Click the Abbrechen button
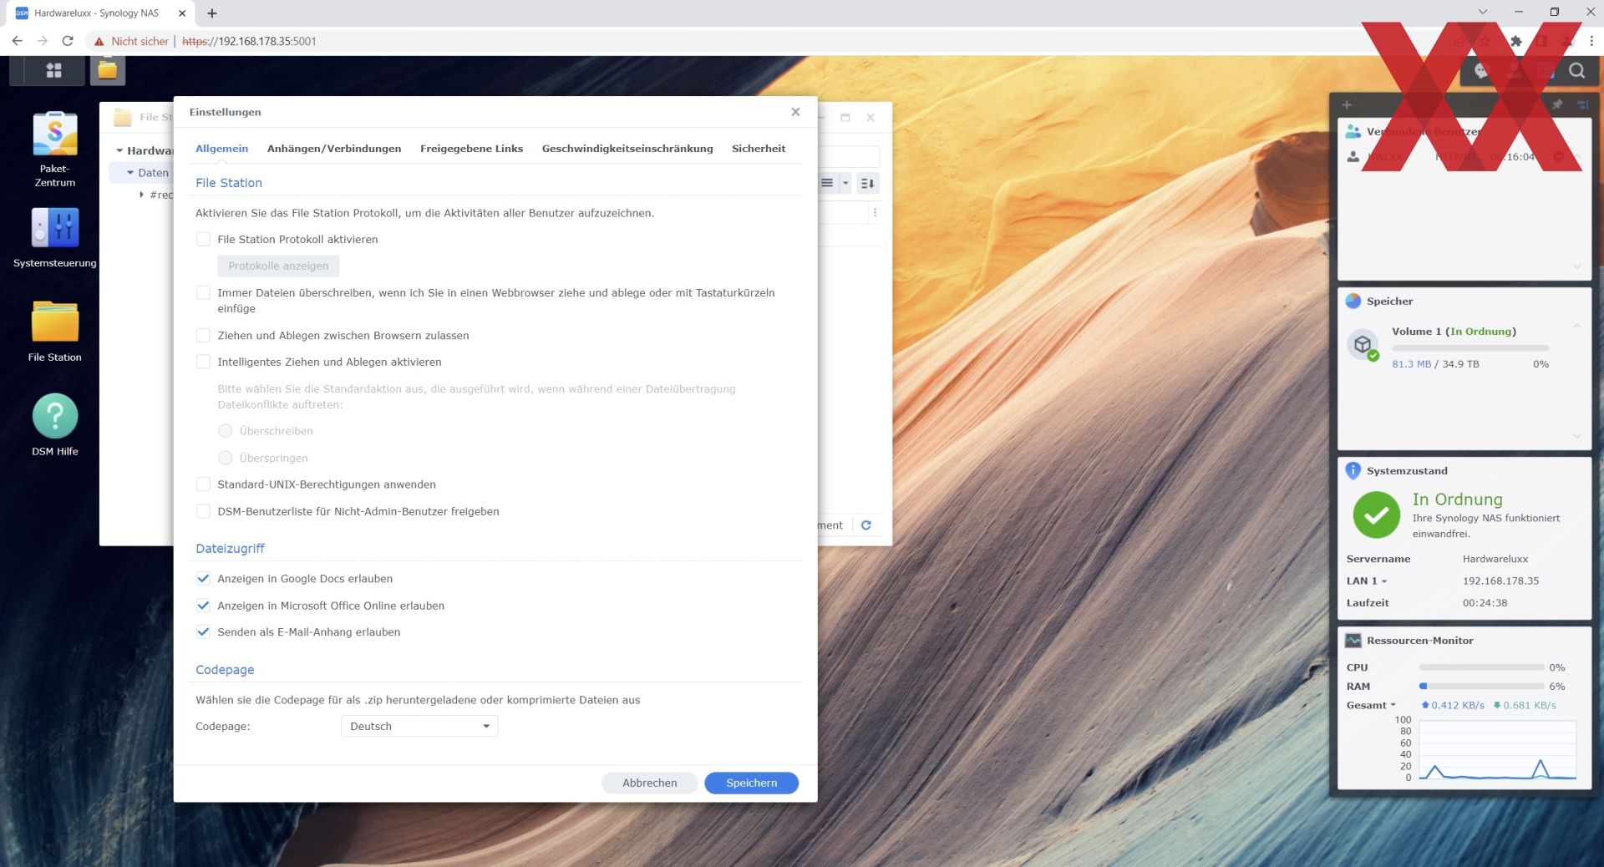The height and width of the screenshot is (867, 1604). click(x=649, y=783)
